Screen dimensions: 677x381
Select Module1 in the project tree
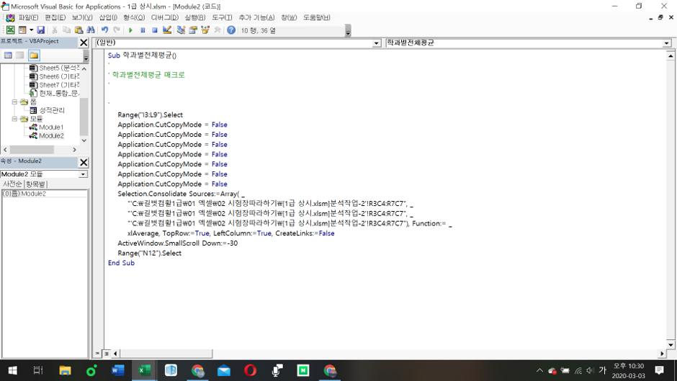pyautogui.click(x=50, y=127)
